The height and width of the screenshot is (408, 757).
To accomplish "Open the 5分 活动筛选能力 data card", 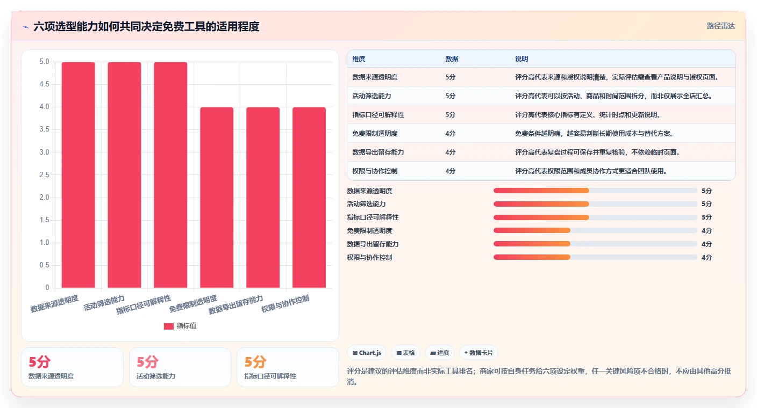I will pos(180,367).
